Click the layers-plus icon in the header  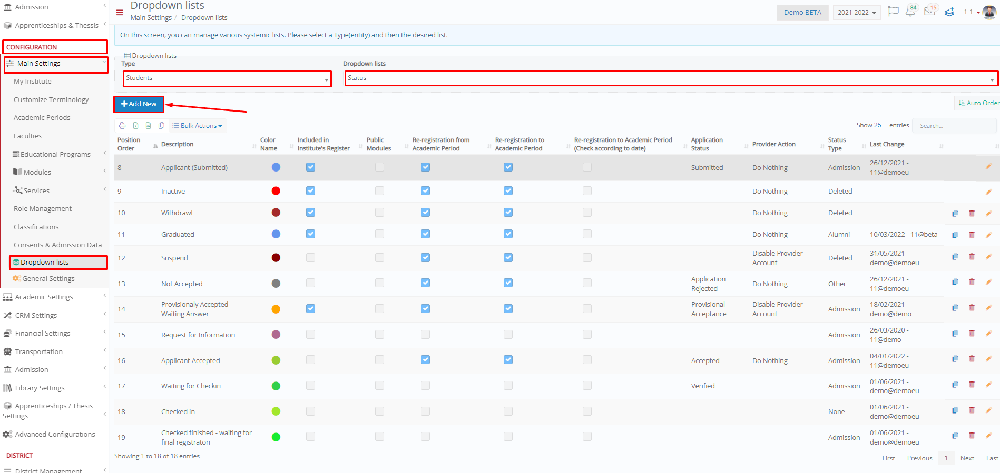[x=949, y=12]
